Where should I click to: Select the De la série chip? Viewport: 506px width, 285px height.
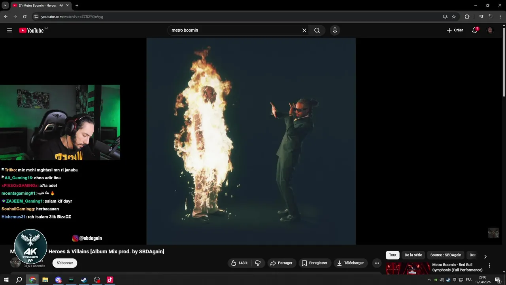click(413, 255)
